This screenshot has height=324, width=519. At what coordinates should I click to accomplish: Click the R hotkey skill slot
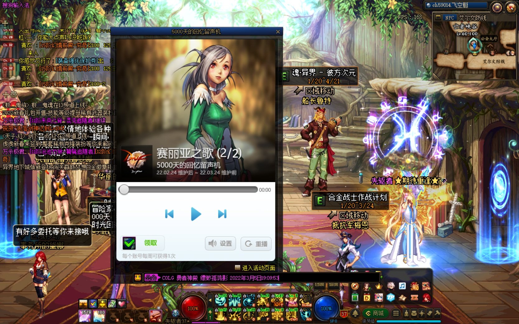[263, 300]
